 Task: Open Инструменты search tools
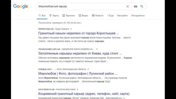[x=138, y=15]
